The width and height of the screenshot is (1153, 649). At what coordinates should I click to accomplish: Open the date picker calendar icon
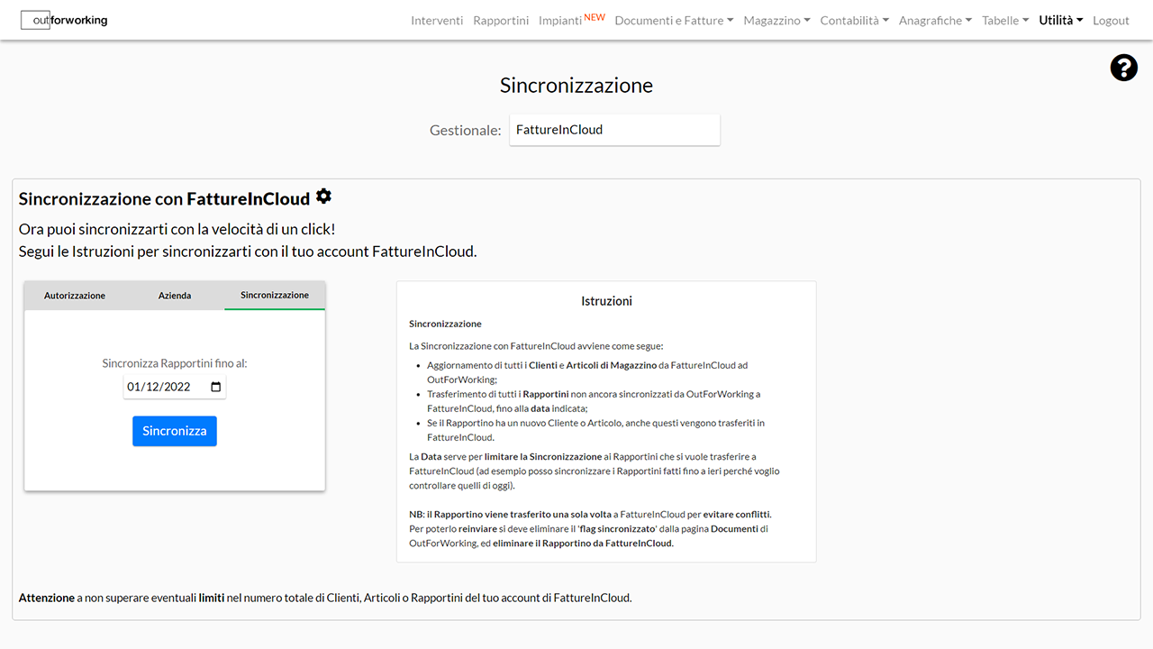pyautogui.click(x=216, y=387)
